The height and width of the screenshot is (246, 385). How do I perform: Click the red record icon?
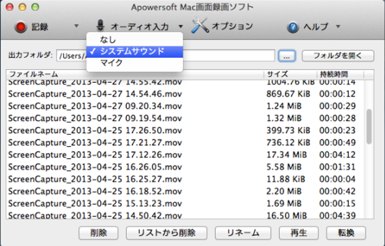20,27
